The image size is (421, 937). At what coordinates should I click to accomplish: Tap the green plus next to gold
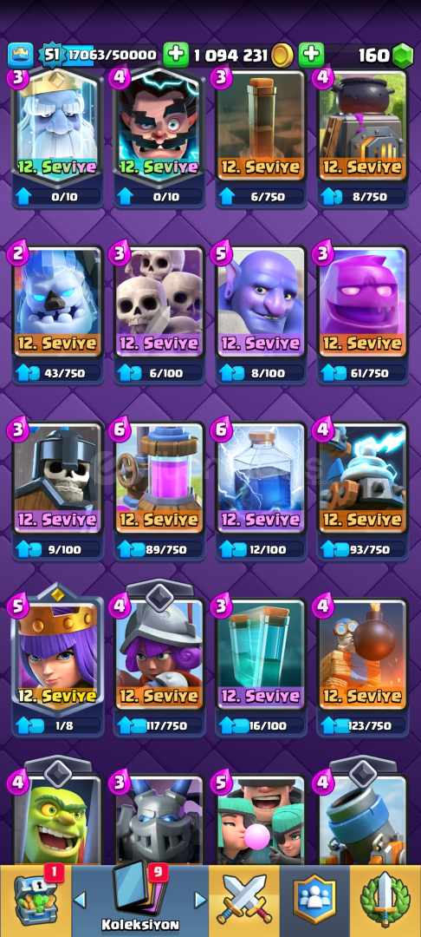coord(175,55)
